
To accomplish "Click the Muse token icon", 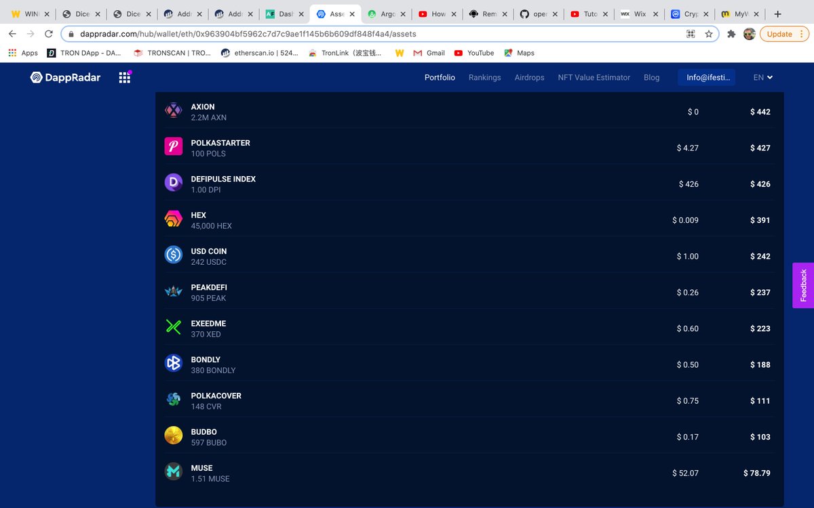I will coord(174,471).
